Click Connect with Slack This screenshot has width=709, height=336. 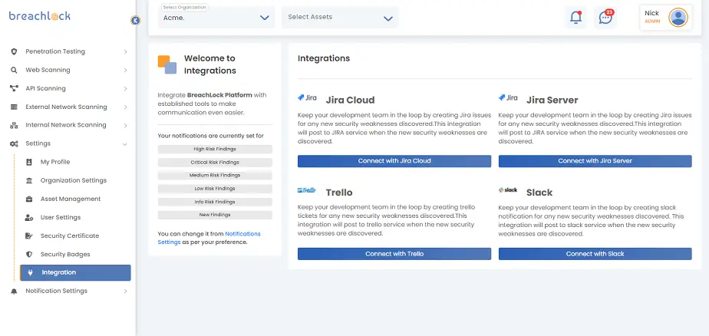(x=595, y=254)
